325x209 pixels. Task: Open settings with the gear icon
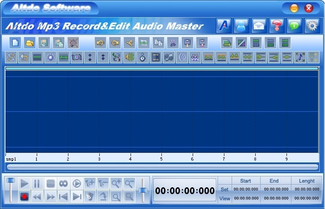click(312, 26)
